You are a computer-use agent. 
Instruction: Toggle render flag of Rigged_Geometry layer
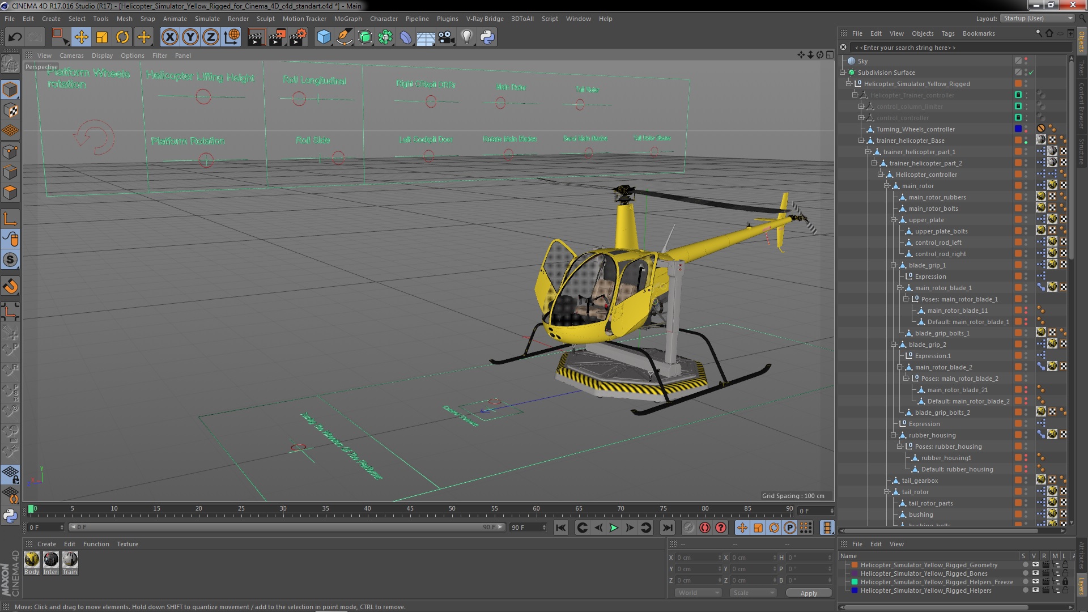pyautogui.click(x=1045, y=565)
